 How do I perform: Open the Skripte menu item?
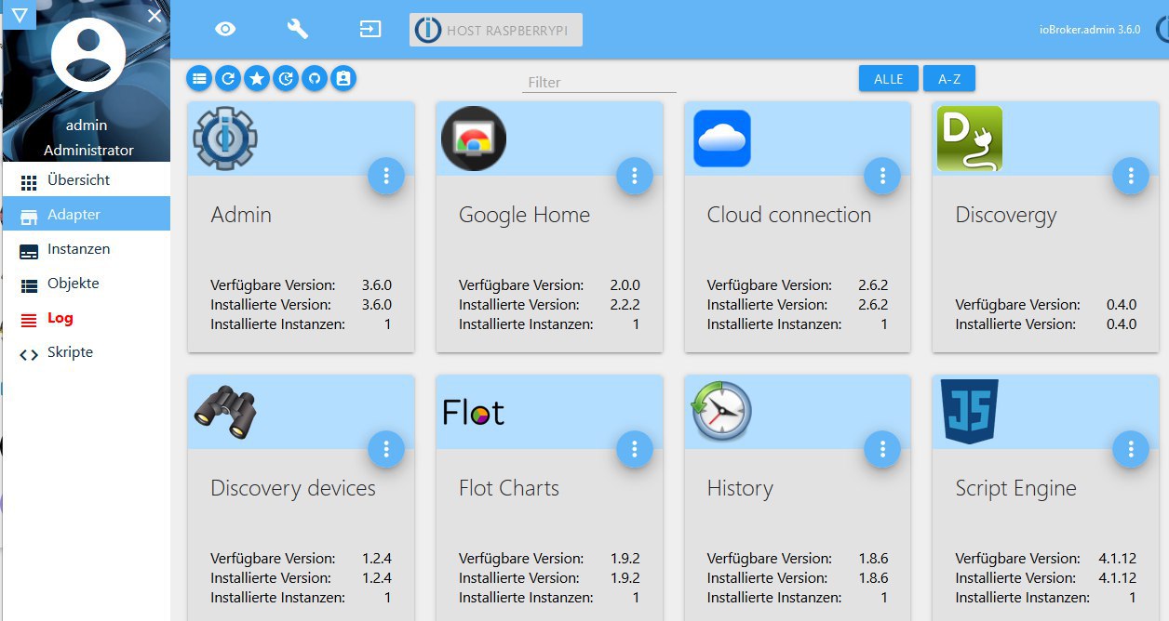pyautogui.click(x=87, y=352)
